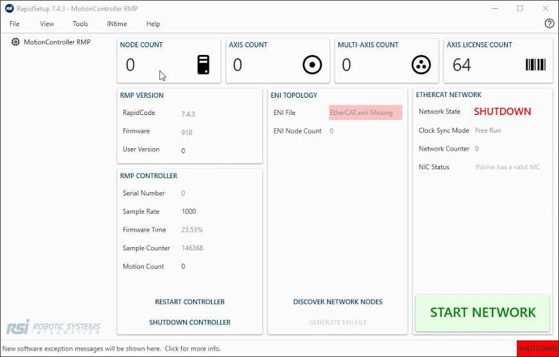Viewport: 559px width, 357px height.
Task: Open the INtime menu
Action: pos(117,24)
